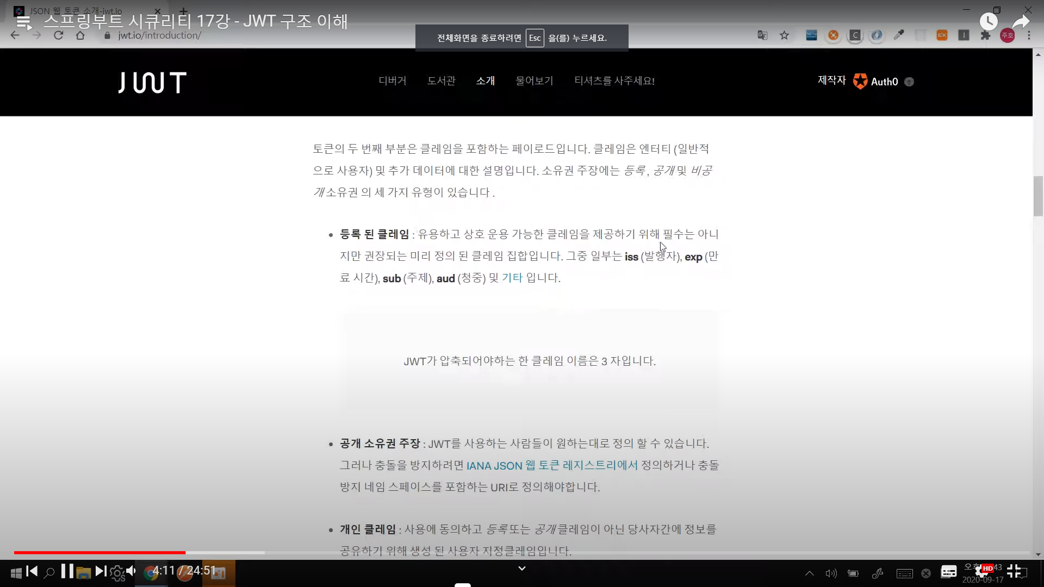Expand chevron at bottom of player

(x=521, y=569)
